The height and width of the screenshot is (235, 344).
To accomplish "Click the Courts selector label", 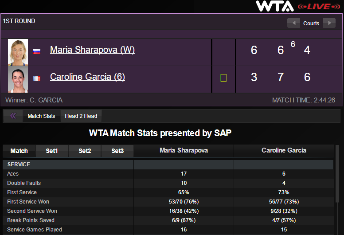I will pos(311,23).
